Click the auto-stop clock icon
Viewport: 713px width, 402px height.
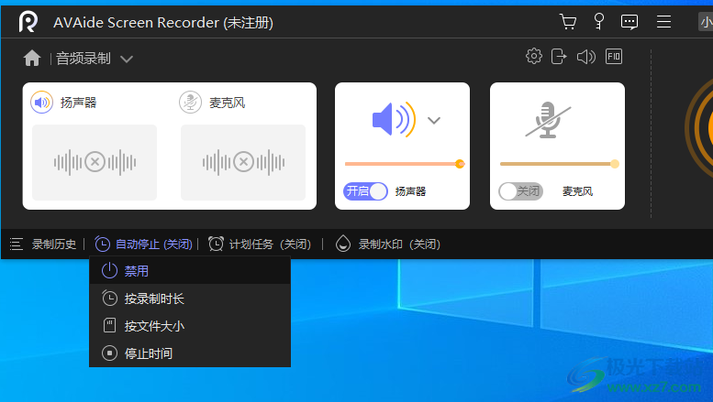point(102,244)
